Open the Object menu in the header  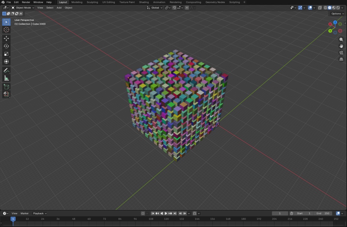coord(68,7)
